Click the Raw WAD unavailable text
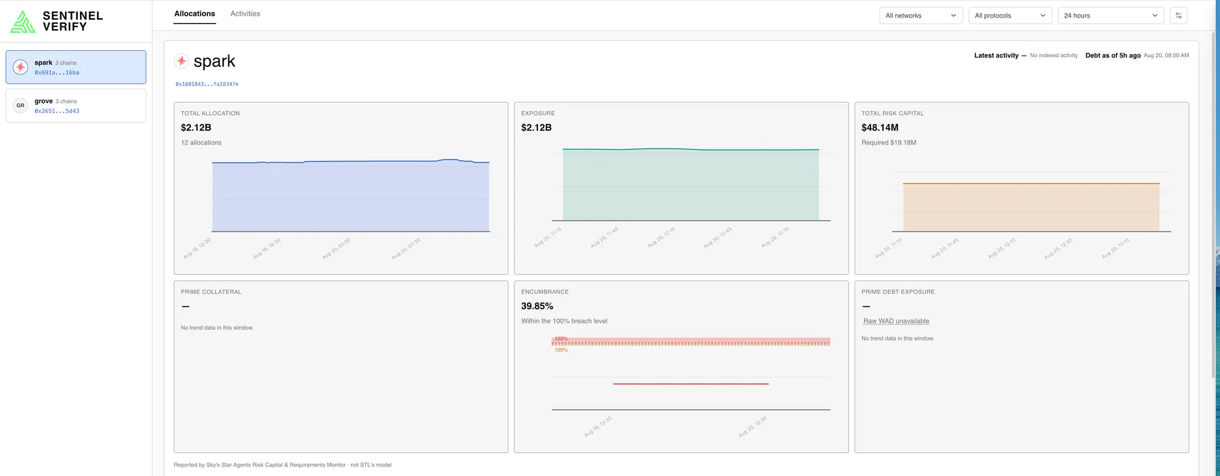This screenshot has width=1220, height=476. point(896,321)
